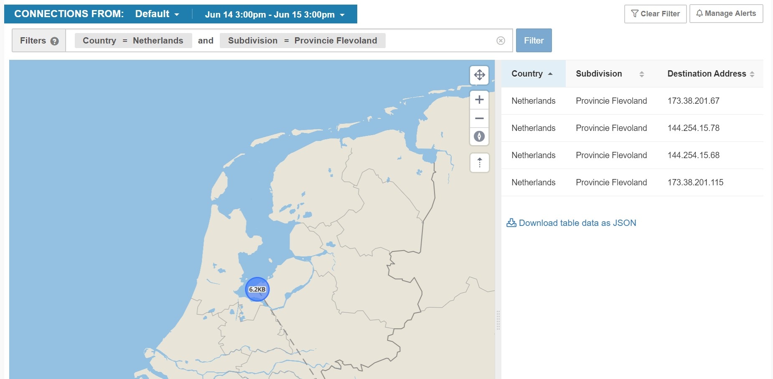This screenshot has width=773, height=379.
Task: Click the blue Filter button
Action: (x=534, y=41)
